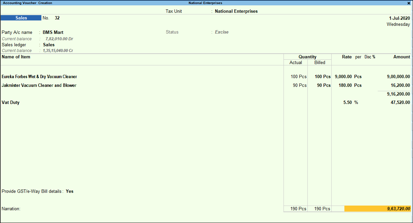
Task: Toggle Provide GST/e-Way Bill details to No
Action: tap(69, 191)
